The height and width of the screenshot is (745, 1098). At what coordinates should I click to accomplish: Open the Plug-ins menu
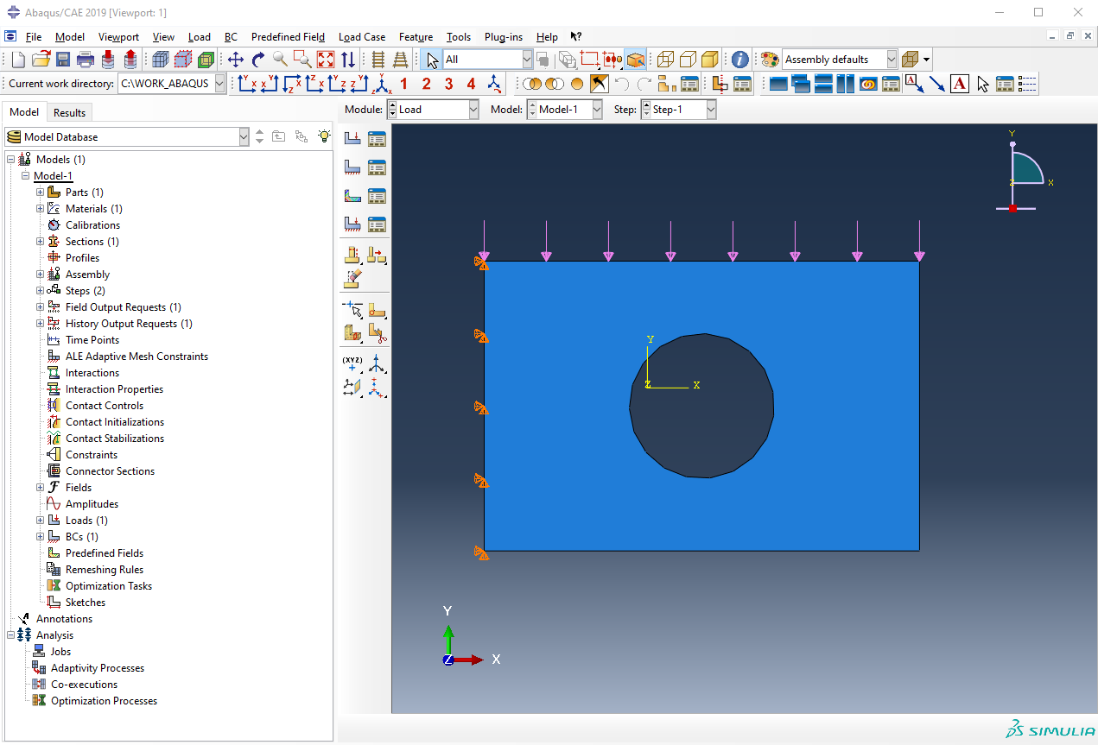click(503, 37)
